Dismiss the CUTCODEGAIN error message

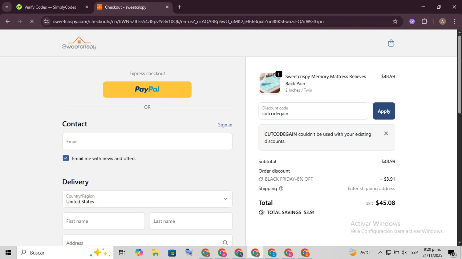tap(386, 133)
